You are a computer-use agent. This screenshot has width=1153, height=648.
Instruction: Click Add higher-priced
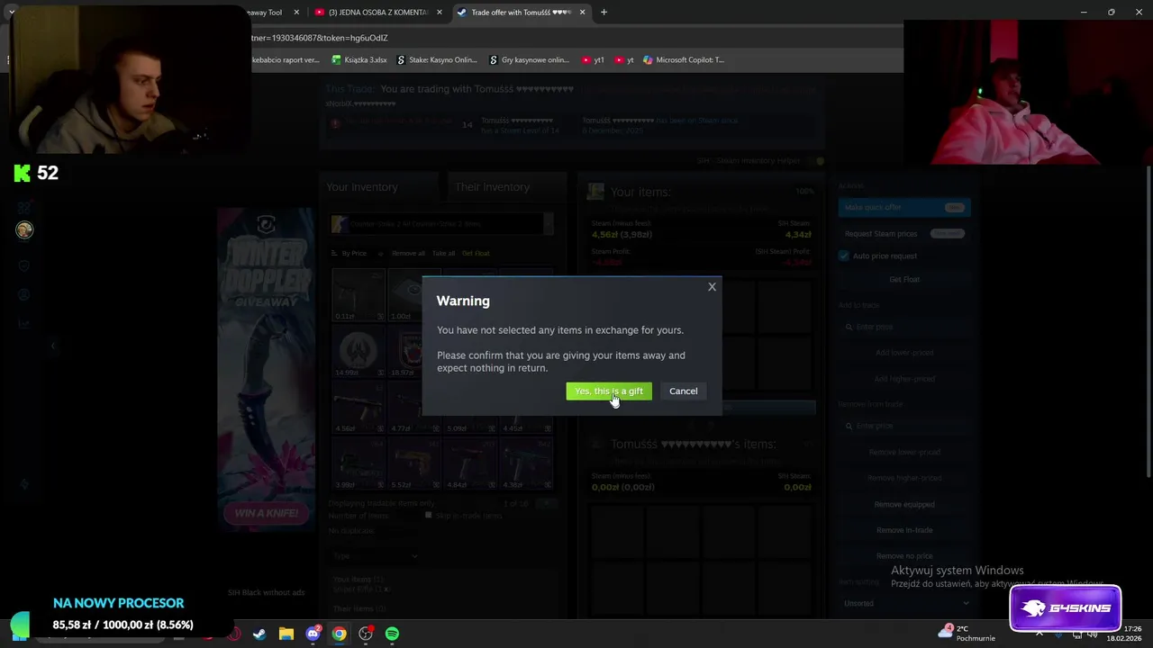pyautogui.click(x=904, y=379)
